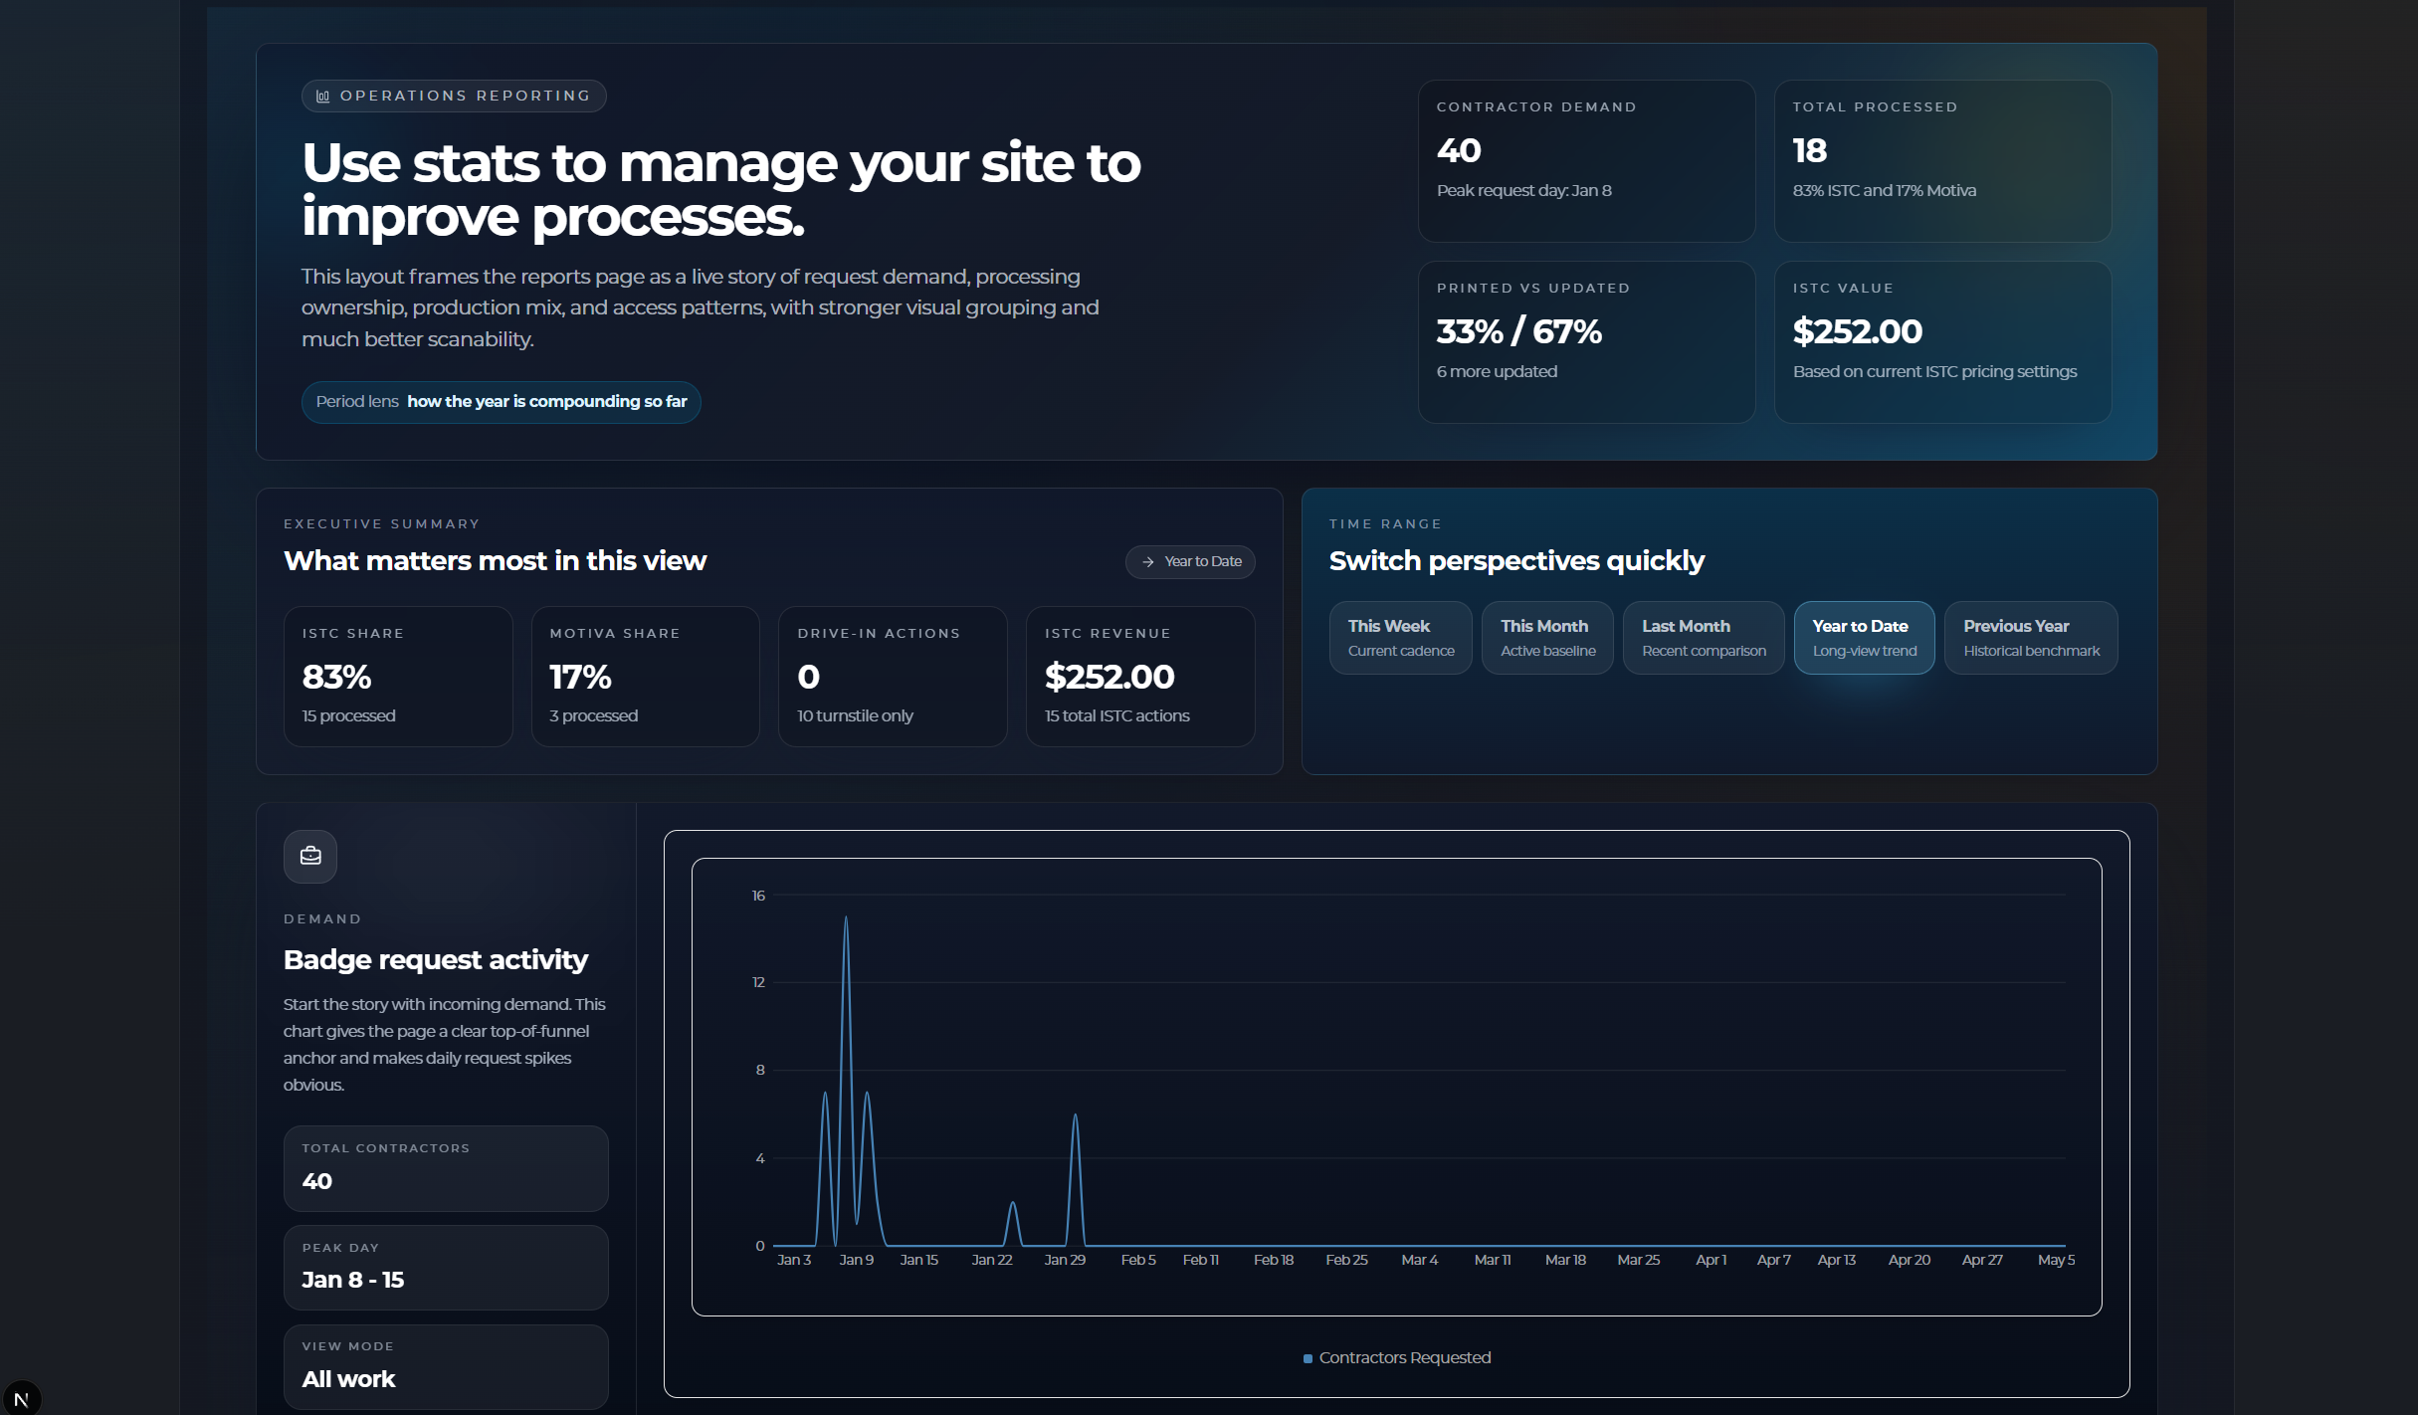2418x1415 pixels.
Task: Click the 'Apr 1' x-axis label
Action: 1712,1261
